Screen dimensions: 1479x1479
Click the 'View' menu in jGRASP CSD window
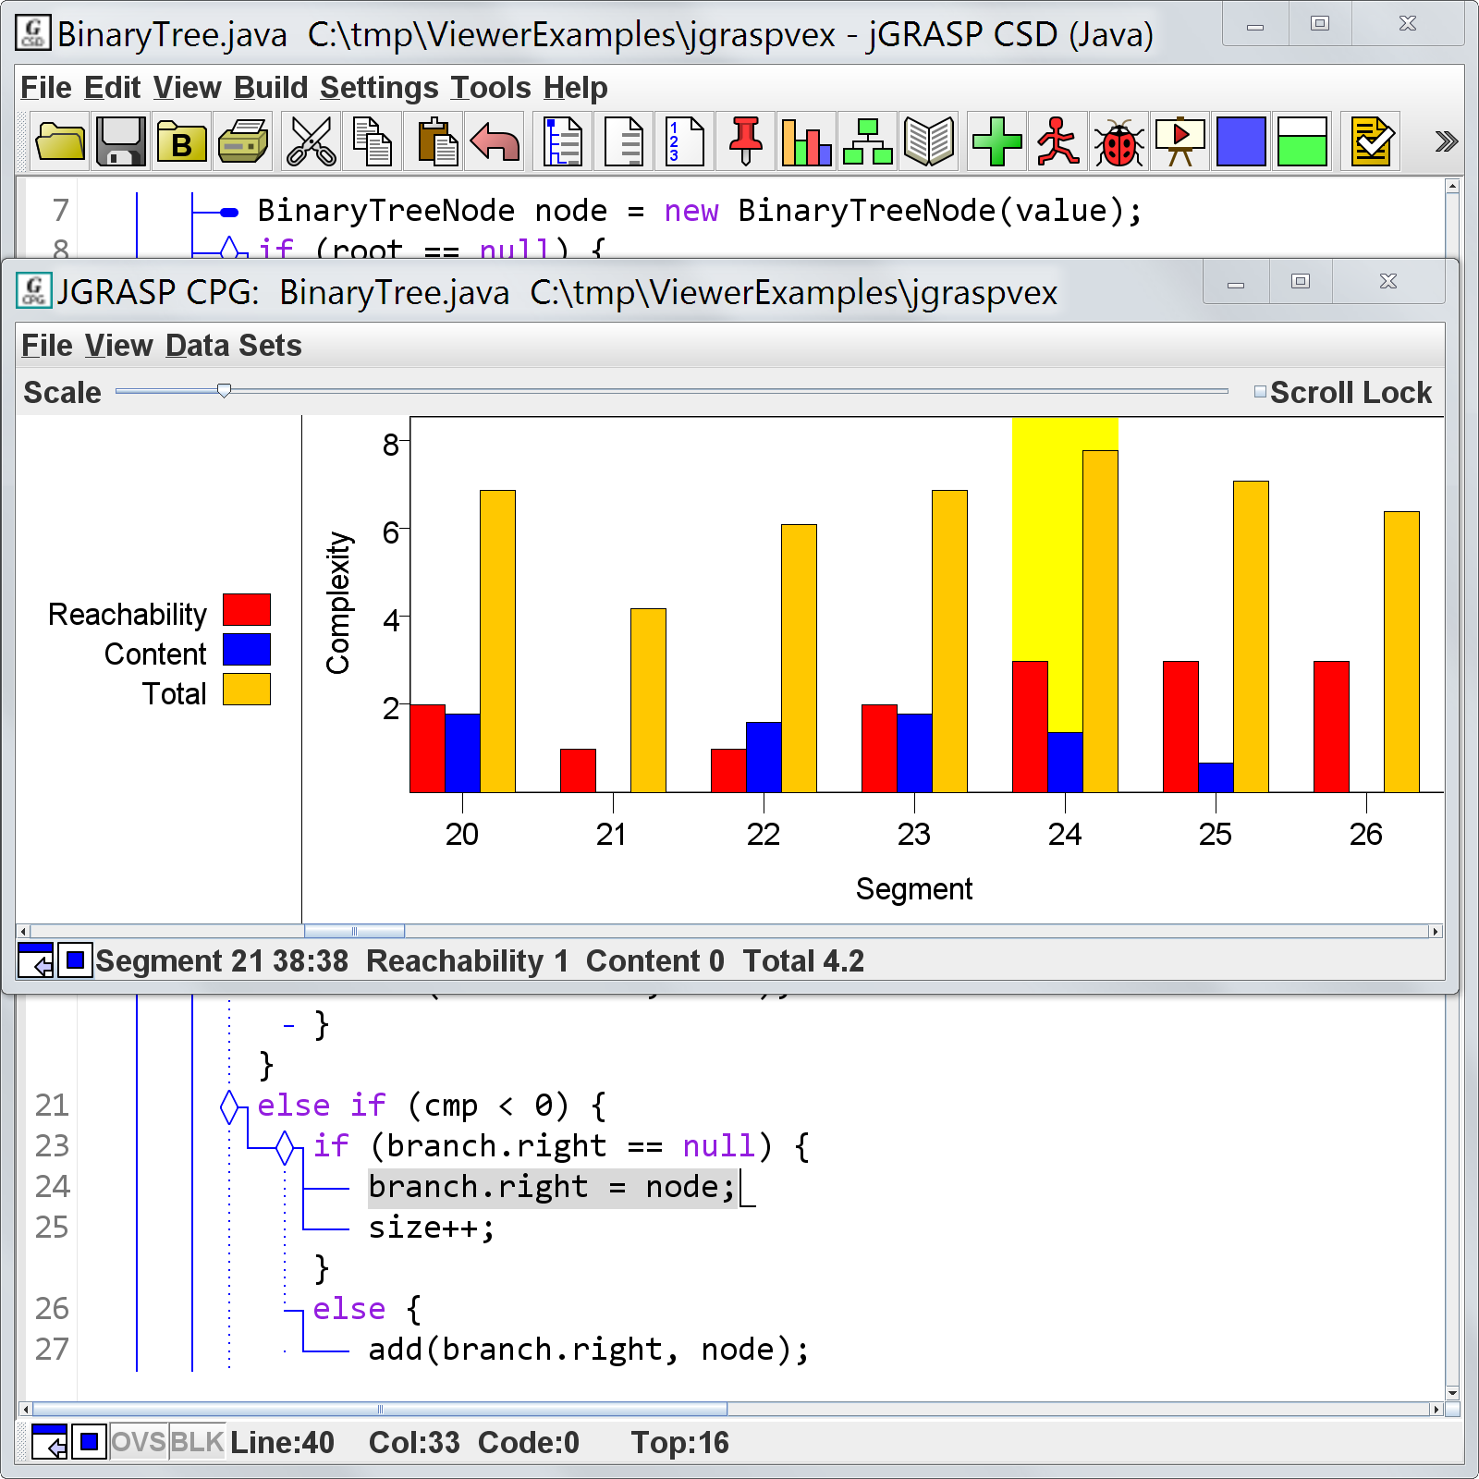coord(188,88)
